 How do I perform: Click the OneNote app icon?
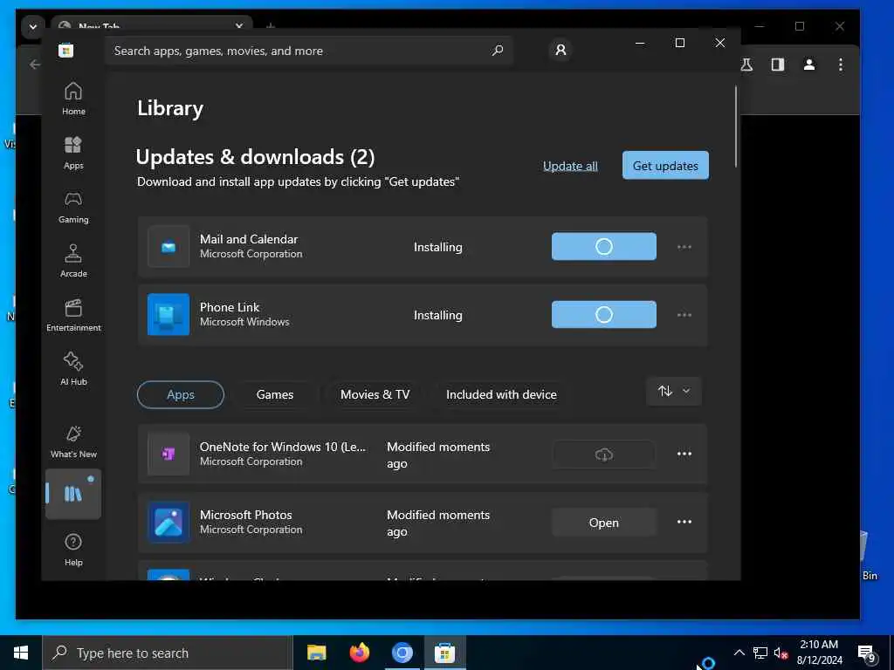point(168,454)
